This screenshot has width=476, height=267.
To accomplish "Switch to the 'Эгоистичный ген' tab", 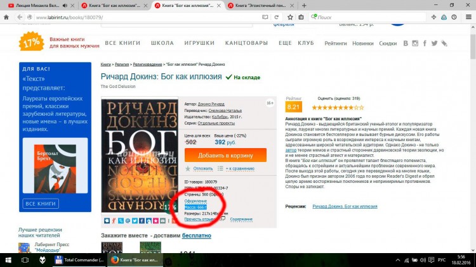I will tap(260, 6).
